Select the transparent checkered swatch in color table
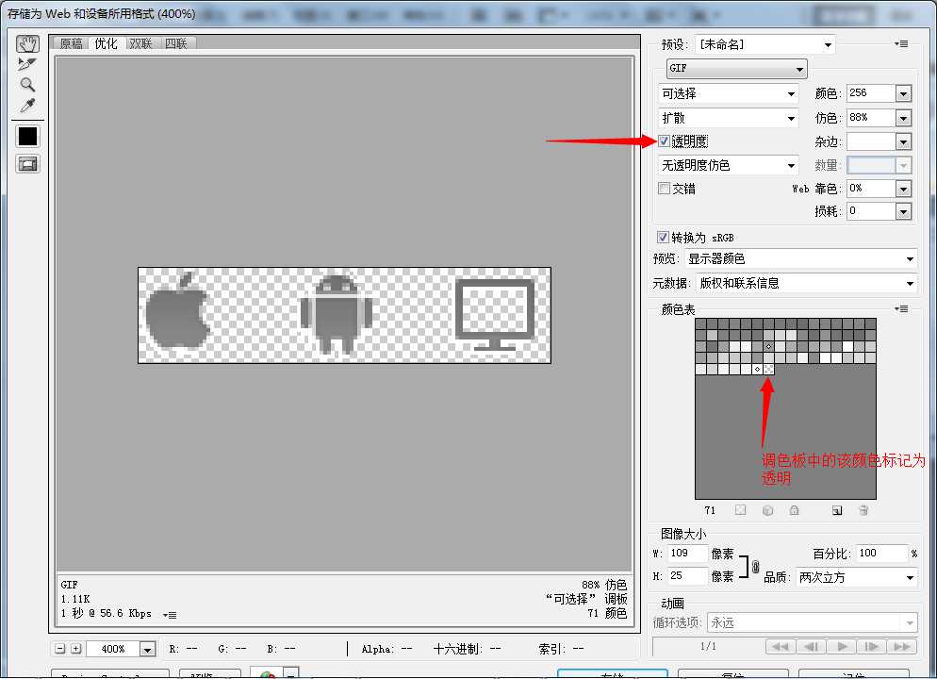 click(768, 369)
